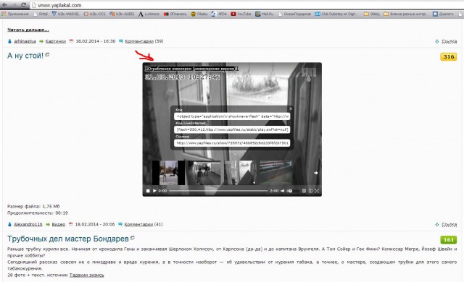Open the b2b::MARVEL bookmark
Viewport: 464px width, 282px height.
click(65, 14)
